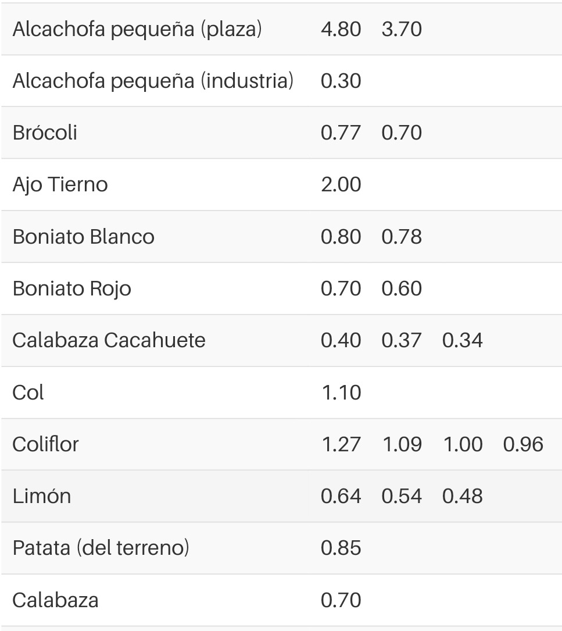562x631 pixels.
Task: Click the 0.60 Boniato Rojo price
Action: point(402,288)
